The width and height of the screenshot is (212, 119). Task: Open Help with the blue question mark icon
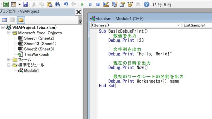146,4
